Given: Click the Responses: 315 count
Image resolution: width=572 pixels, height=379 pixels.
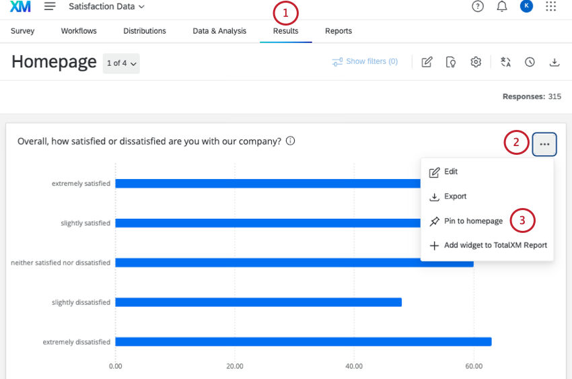Looking at the screenshot, I should click(532, 97).
